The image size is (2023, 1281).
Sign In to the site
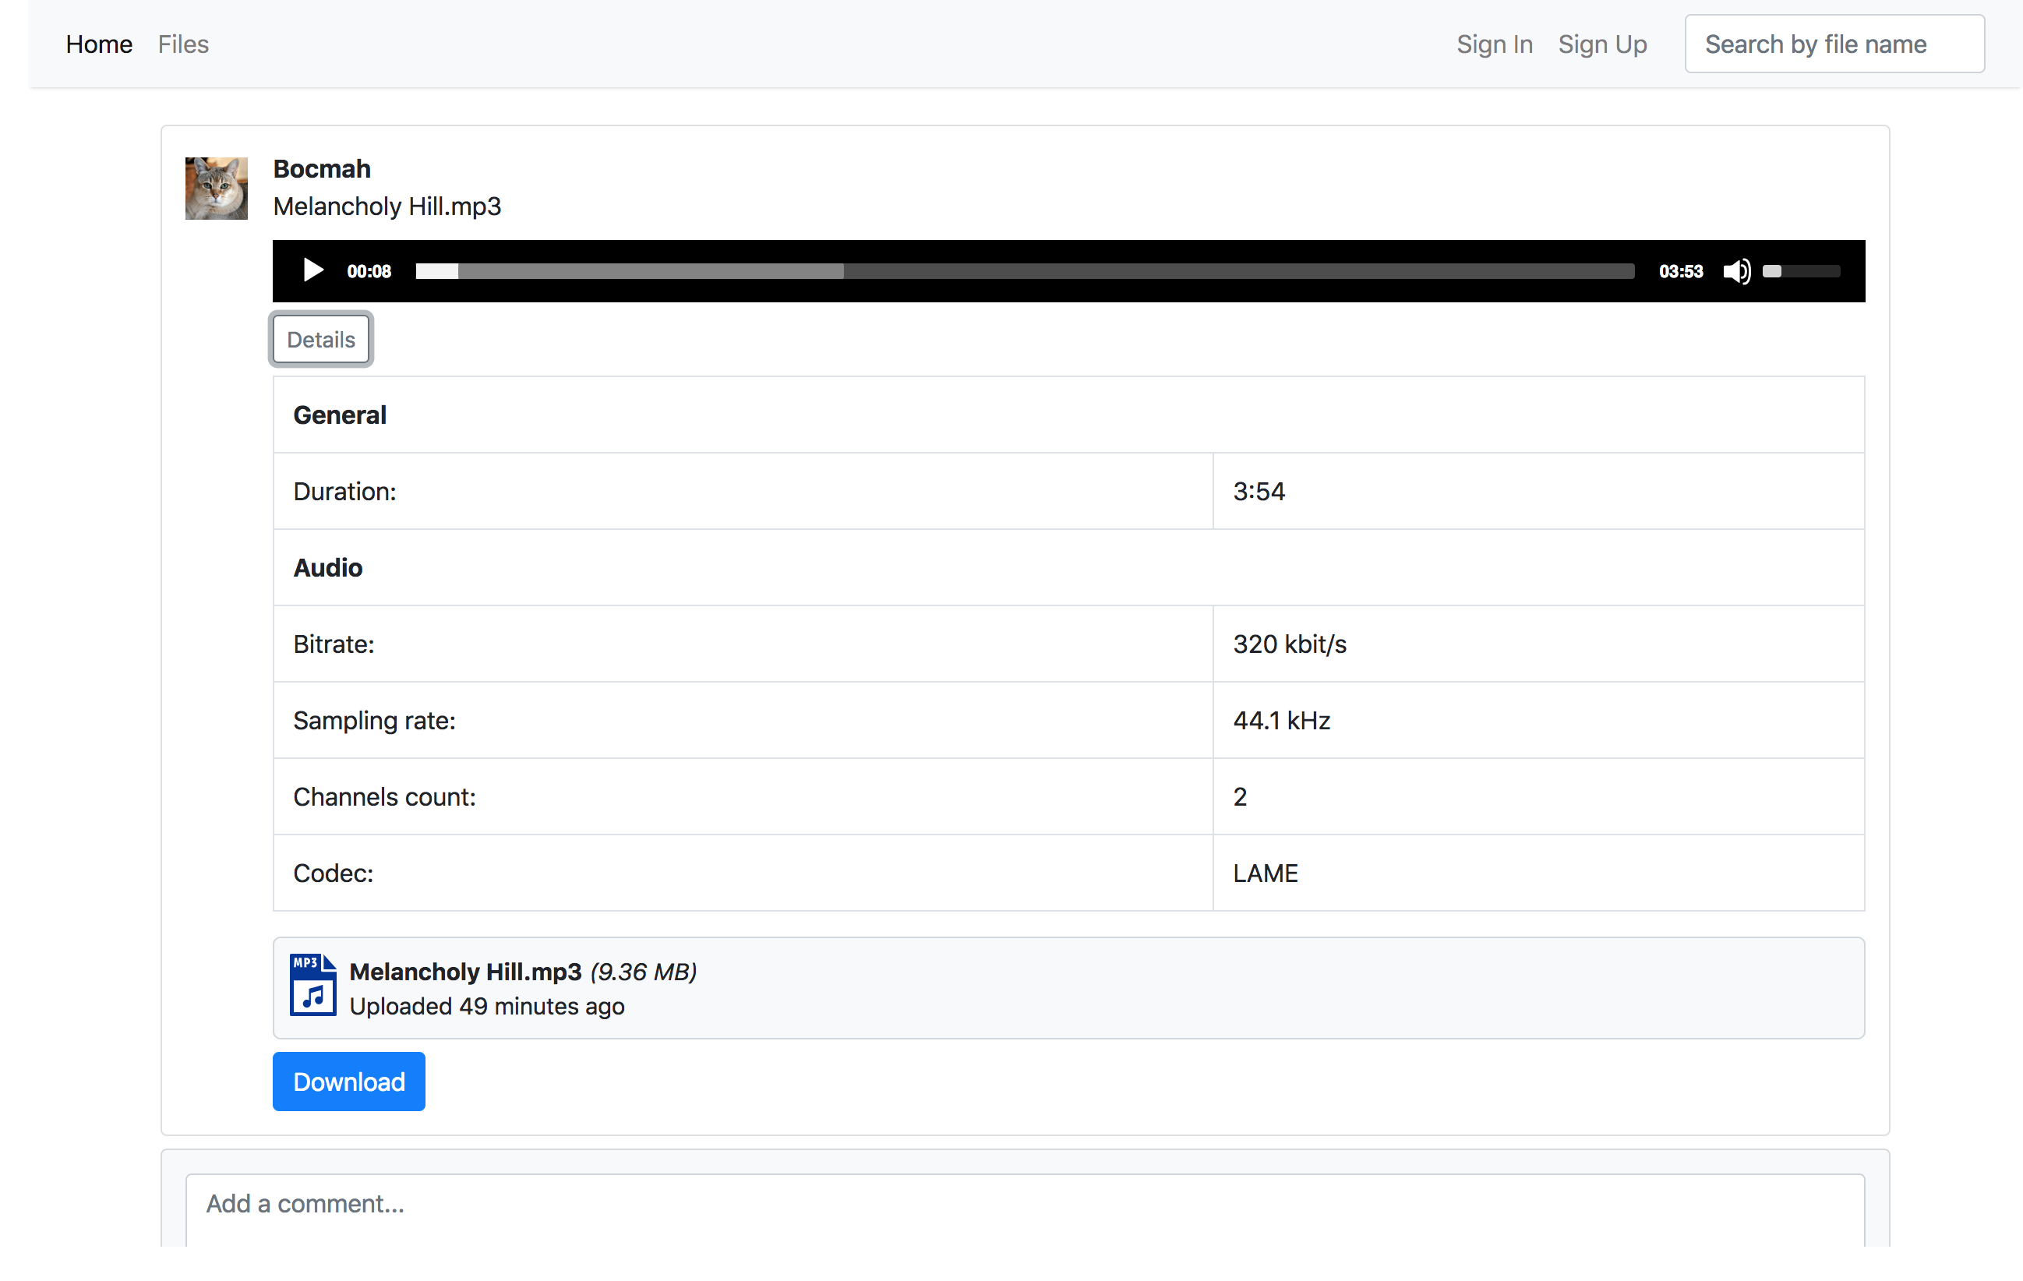tap(1495, 44)
